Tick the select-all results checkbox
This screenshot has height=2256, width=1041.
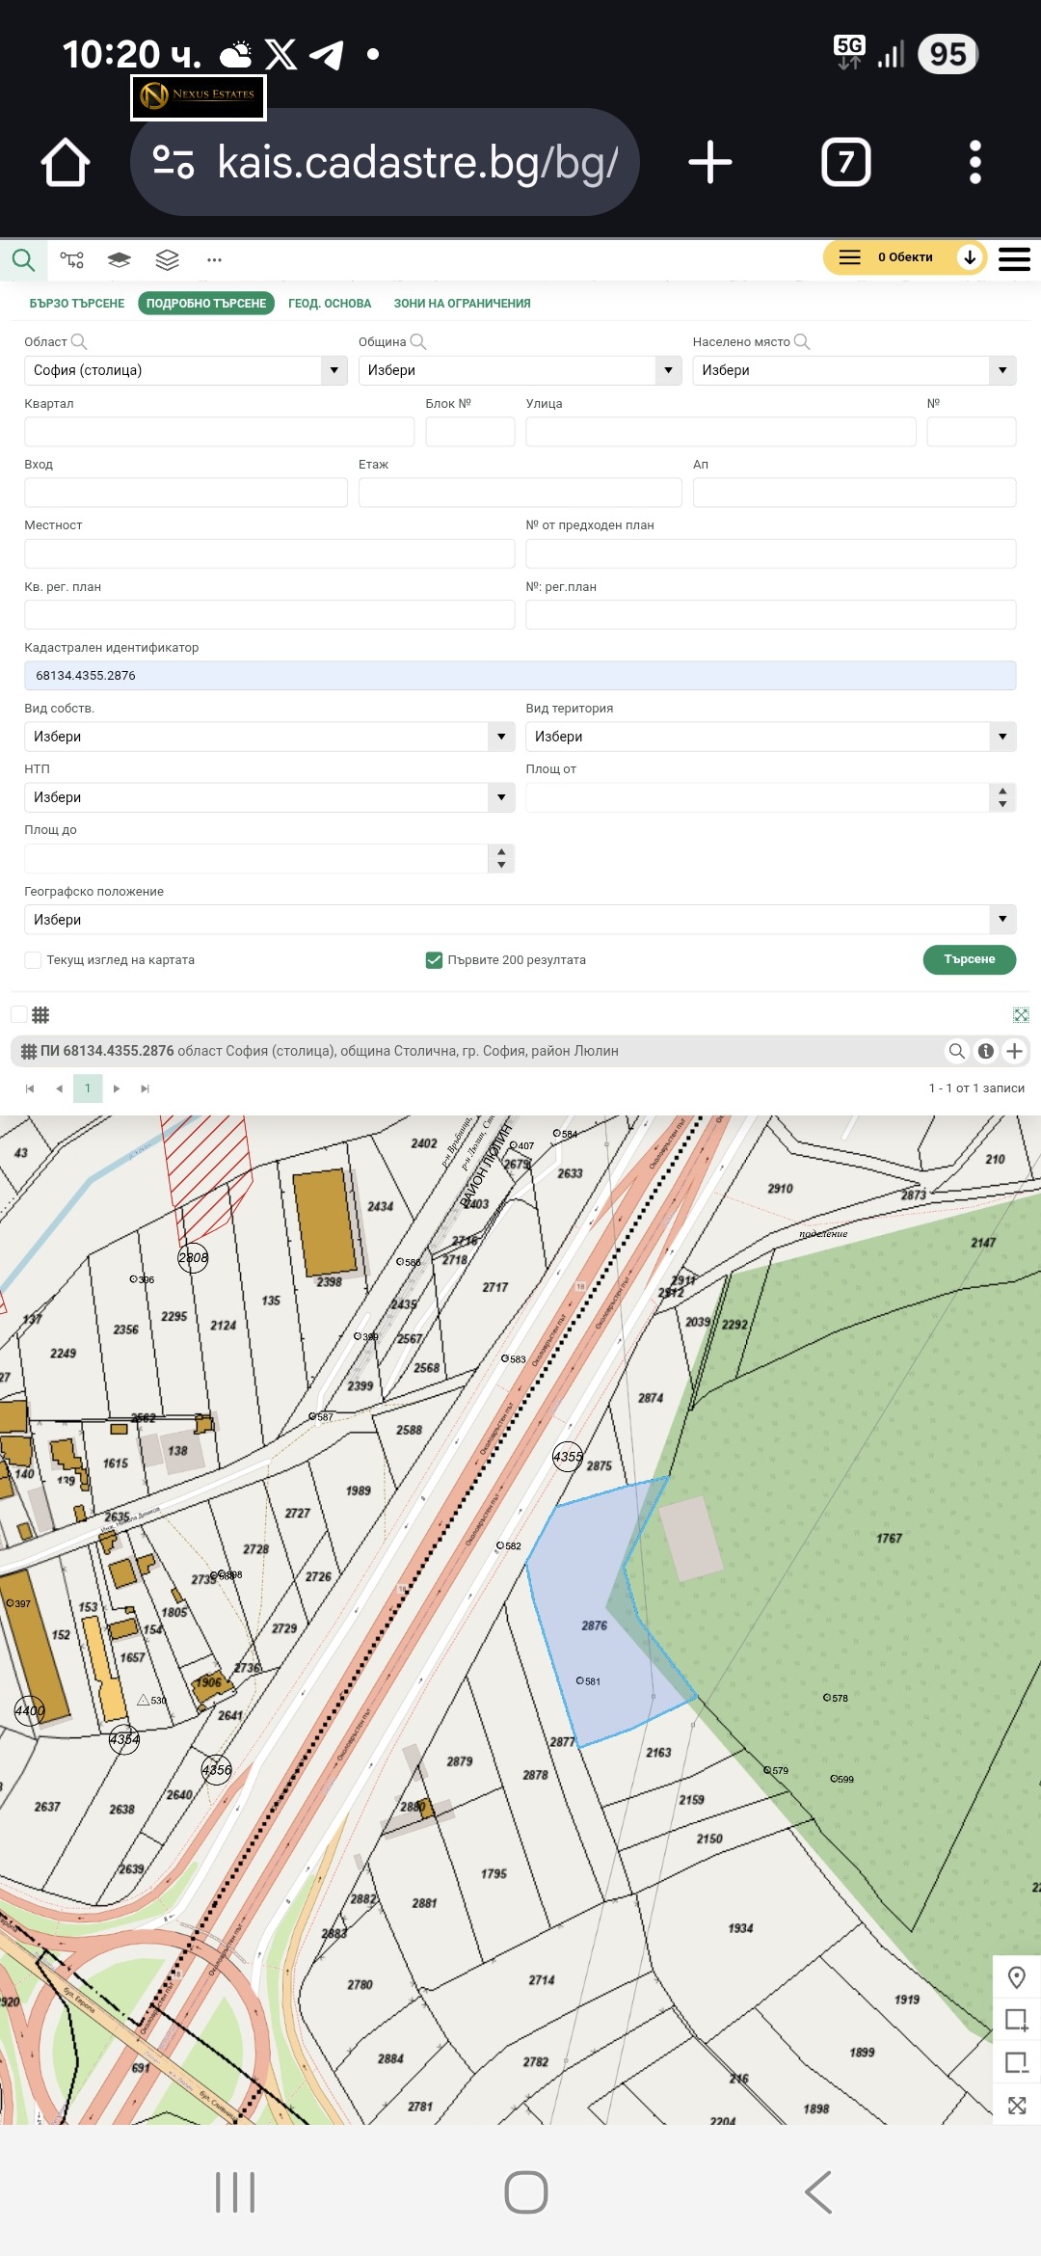(x=19, y=1014)
